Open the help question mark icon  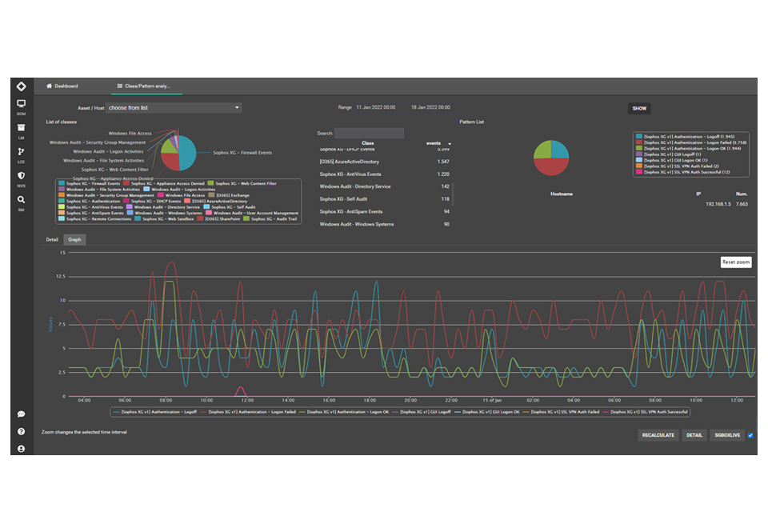pos(21,431)
